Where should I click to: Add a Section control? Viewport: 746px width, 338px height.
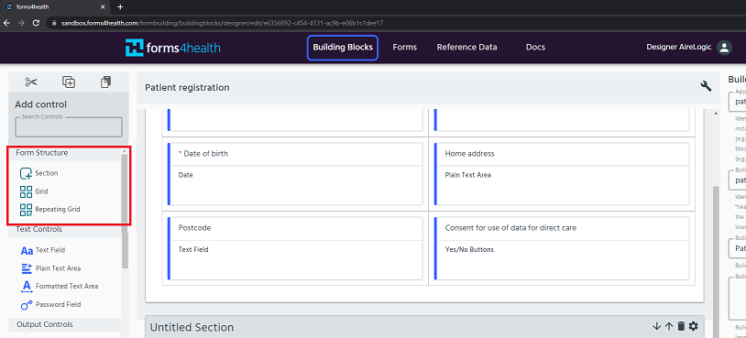[39, 173]
